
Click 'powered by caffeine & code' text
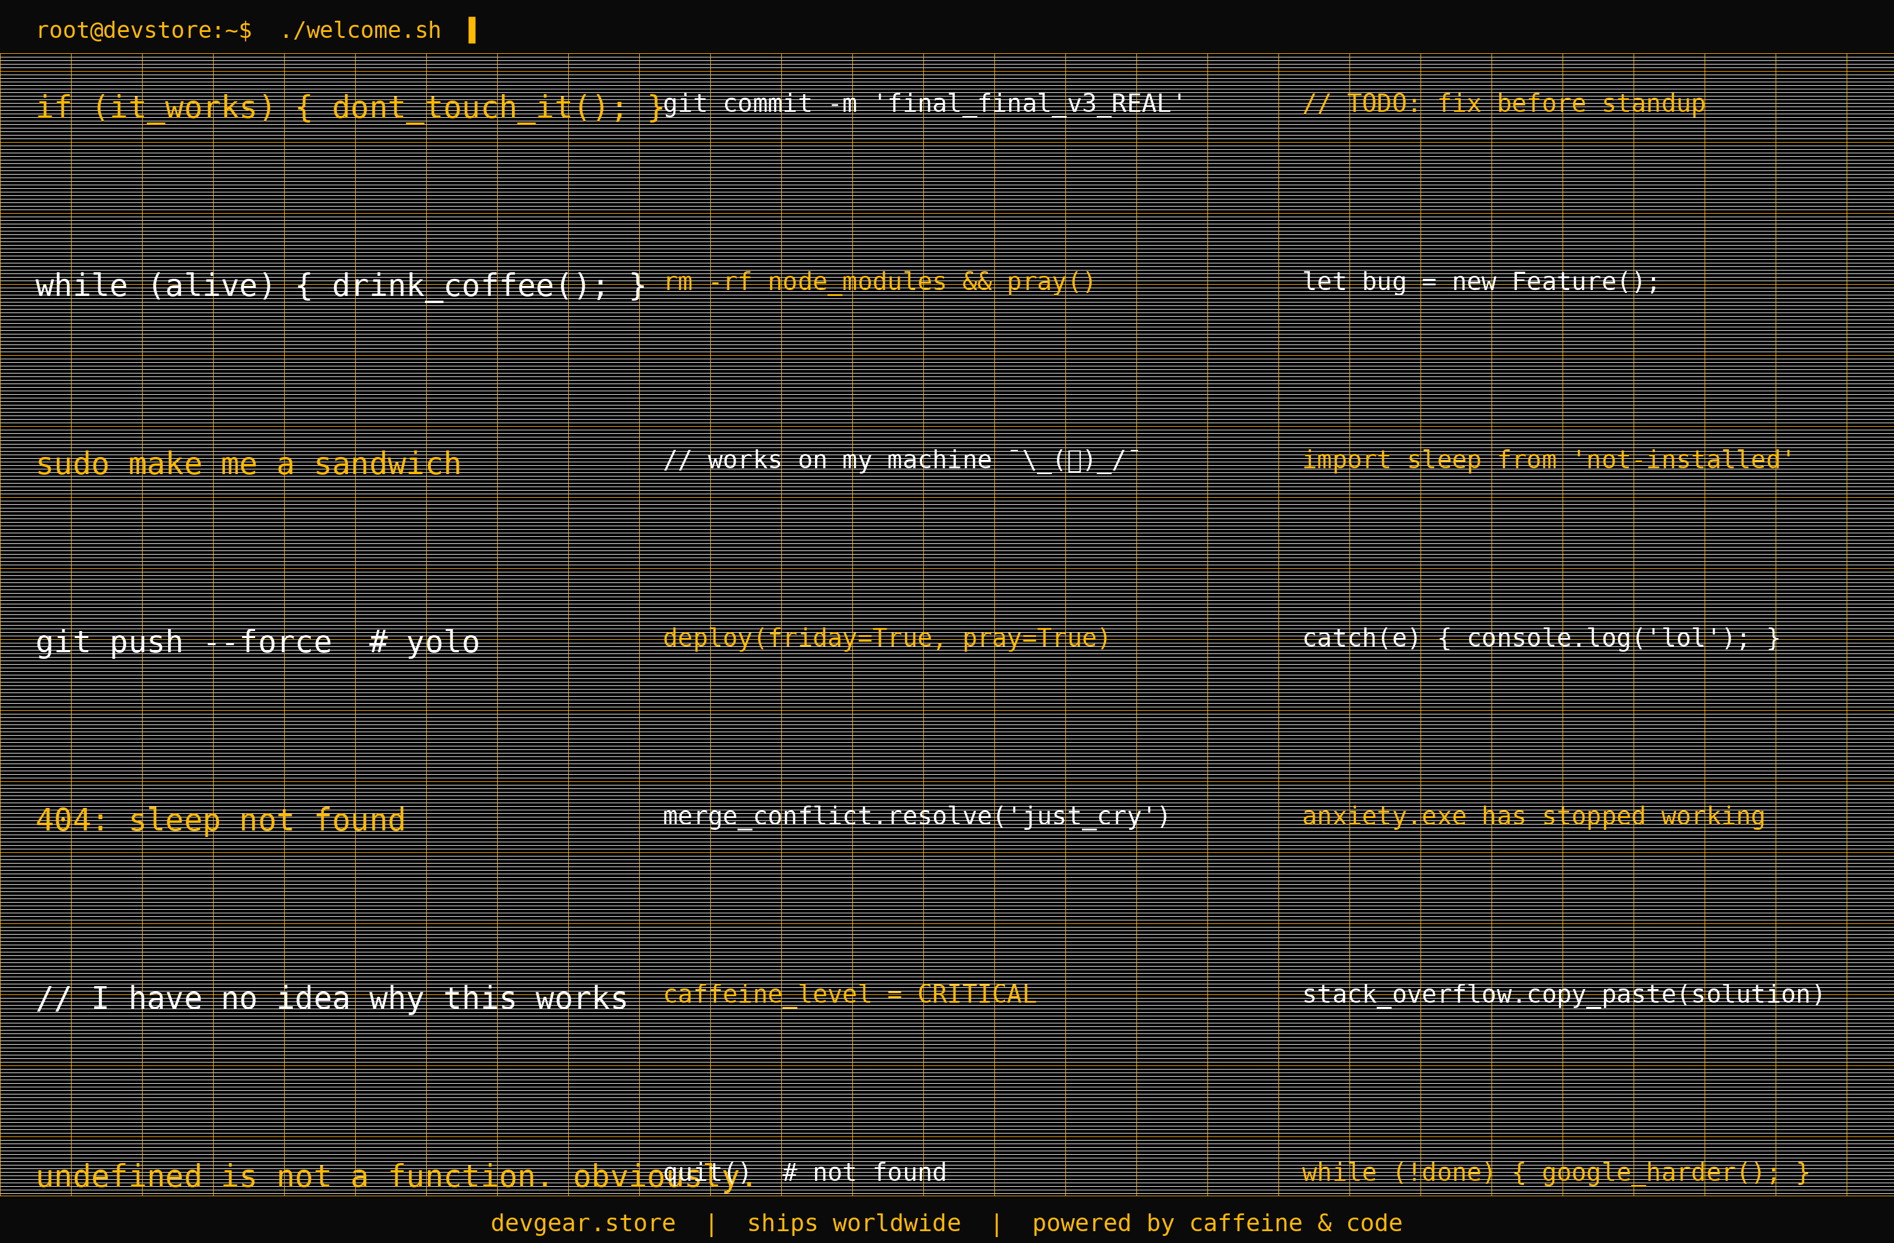[x=1217, y=1223]
